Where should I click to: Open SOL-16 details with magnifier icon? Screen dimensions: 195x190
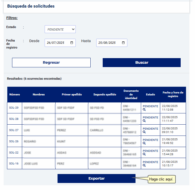point(144,165)
